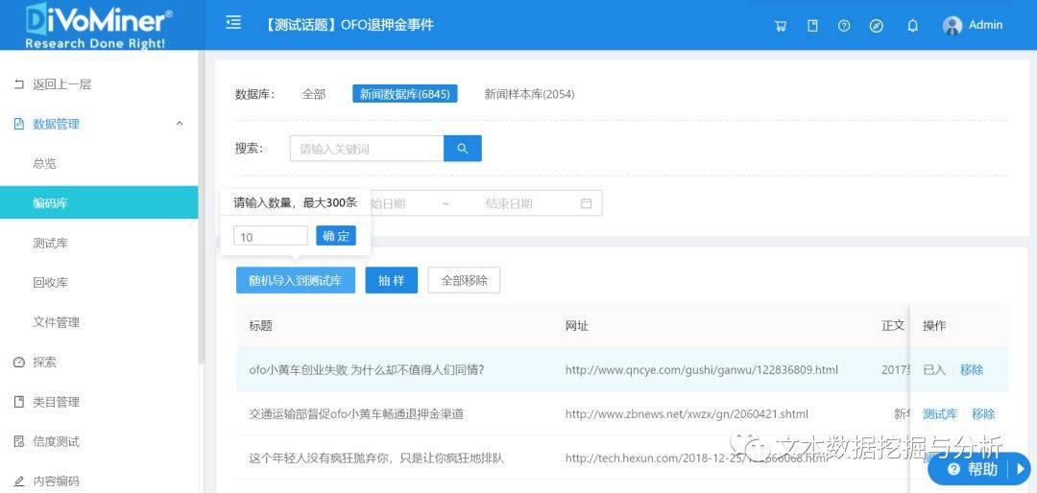
Task: Open the zbnews.net URL
Action: 687,414
